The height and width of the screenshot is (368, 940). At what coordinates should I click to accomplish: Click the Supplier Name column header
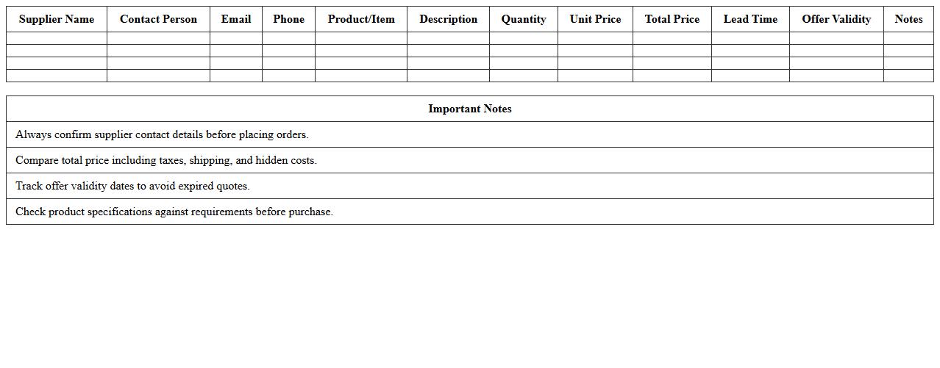57,19
